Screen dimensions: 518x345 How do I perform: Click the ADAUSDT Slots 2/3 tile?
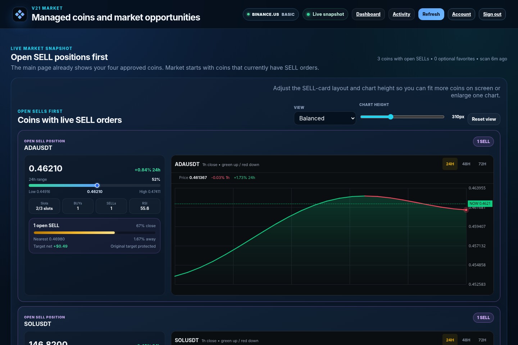pos(44,206)
